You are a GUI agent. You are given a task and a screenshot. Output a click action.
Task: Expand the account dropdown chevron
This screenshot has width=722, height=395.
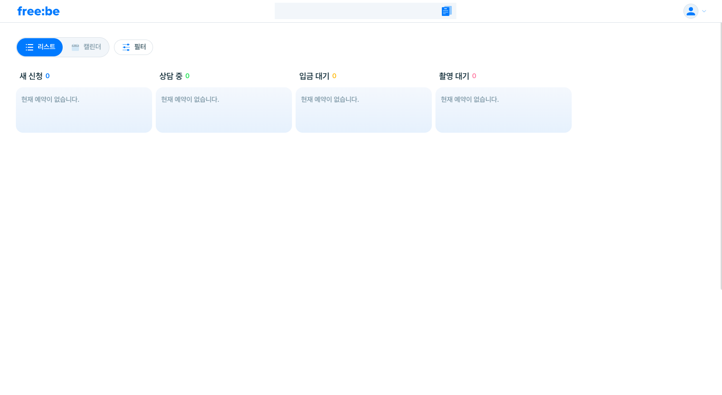(704, 11)
